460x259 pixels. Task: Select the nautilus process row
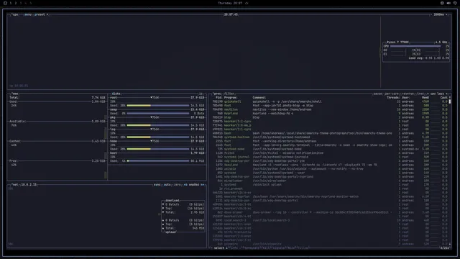click(330, 109)
